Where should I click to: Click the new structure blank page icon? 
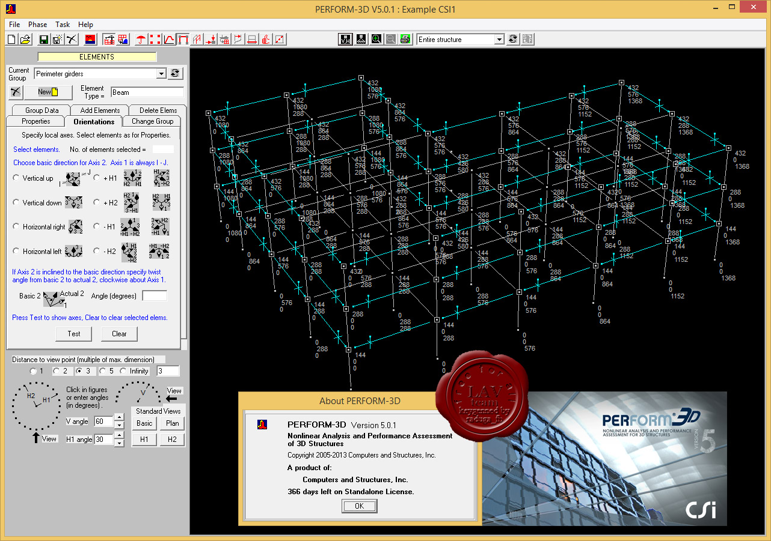[x=11, y=40]
